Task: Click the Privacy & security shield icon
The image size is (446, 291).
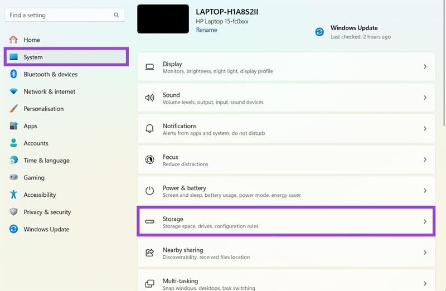Action: pos(13,212)
